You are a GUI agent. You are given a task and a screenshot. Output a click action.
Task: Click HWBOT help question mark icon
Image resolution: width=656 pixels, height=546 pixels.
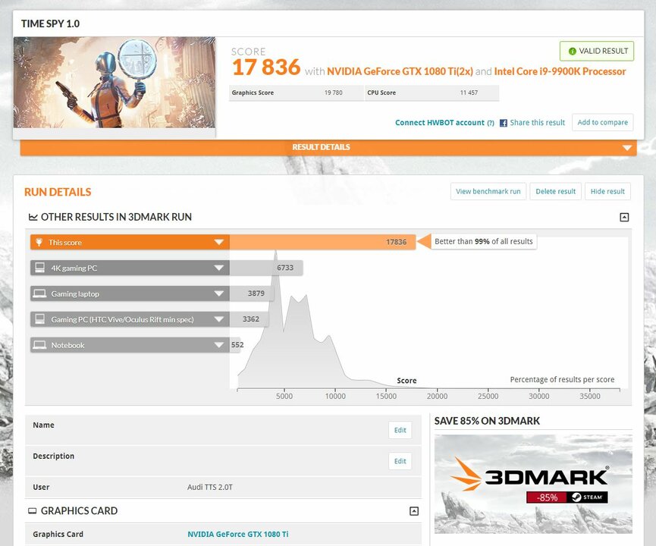point(491,123)
